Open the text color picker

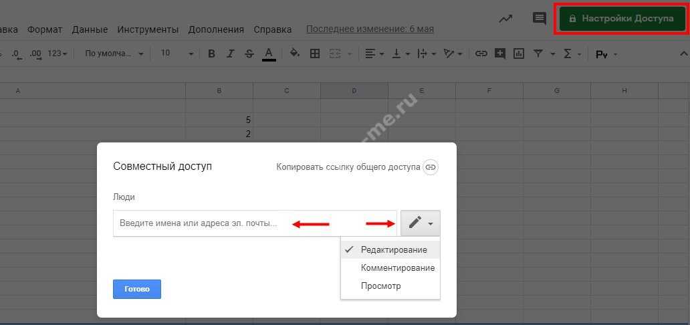(x=269, y=53)
